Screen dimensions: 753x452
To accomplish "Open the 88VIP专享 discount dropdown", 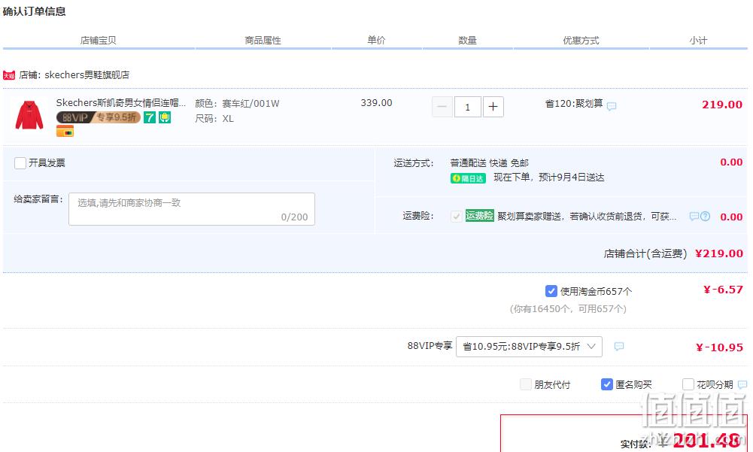I will (x=529, y=346).
